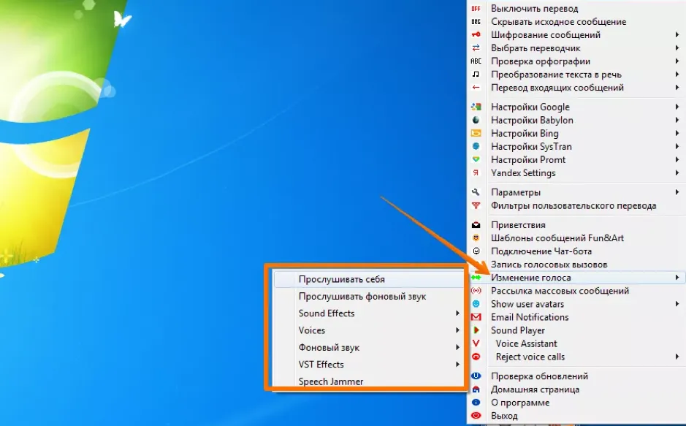
Task: Click the Sound Player play icon
Action: pyautogui.click(x=476, y=330)
